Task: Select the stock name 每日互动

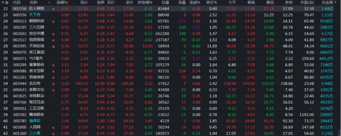Action: (x=37, y=102)
